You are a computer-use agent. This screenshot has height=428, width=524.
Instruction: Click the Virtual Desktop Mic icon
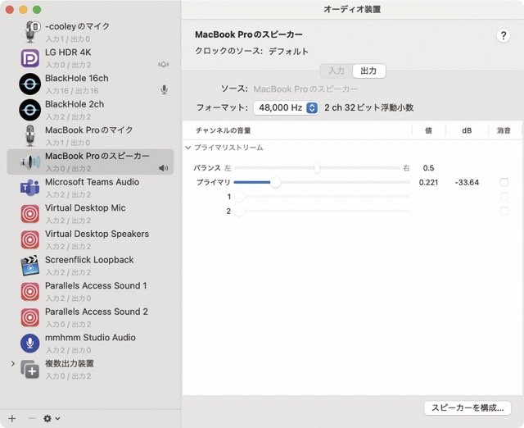point(30,213)
